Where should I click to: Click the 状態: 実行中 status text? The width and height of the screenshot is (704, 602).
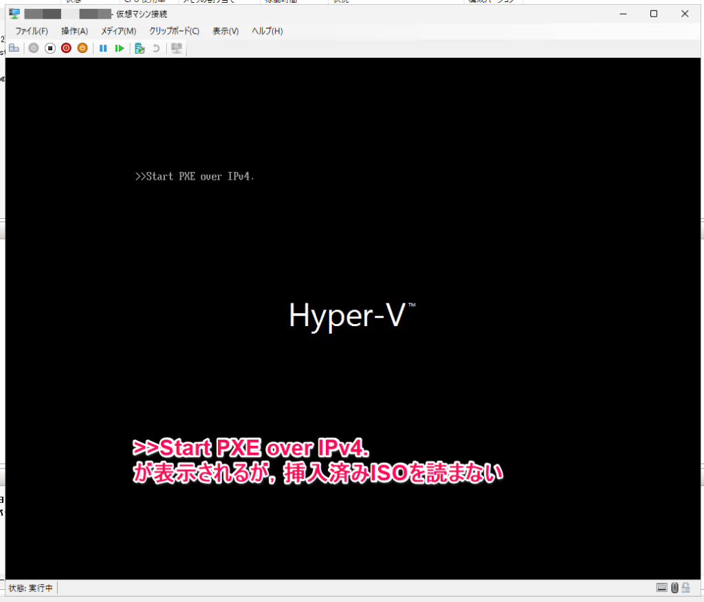[30, 588]
